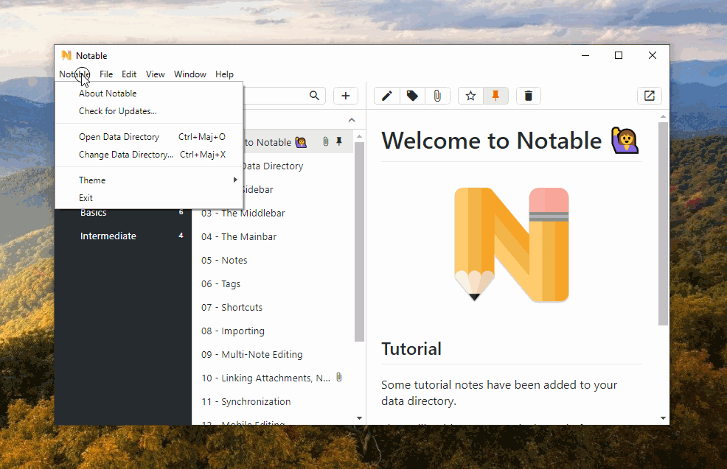The width and height of the screenshot is (727, 469).
Task: Open the note '05 - Notes'
Action: coord(273,260)
